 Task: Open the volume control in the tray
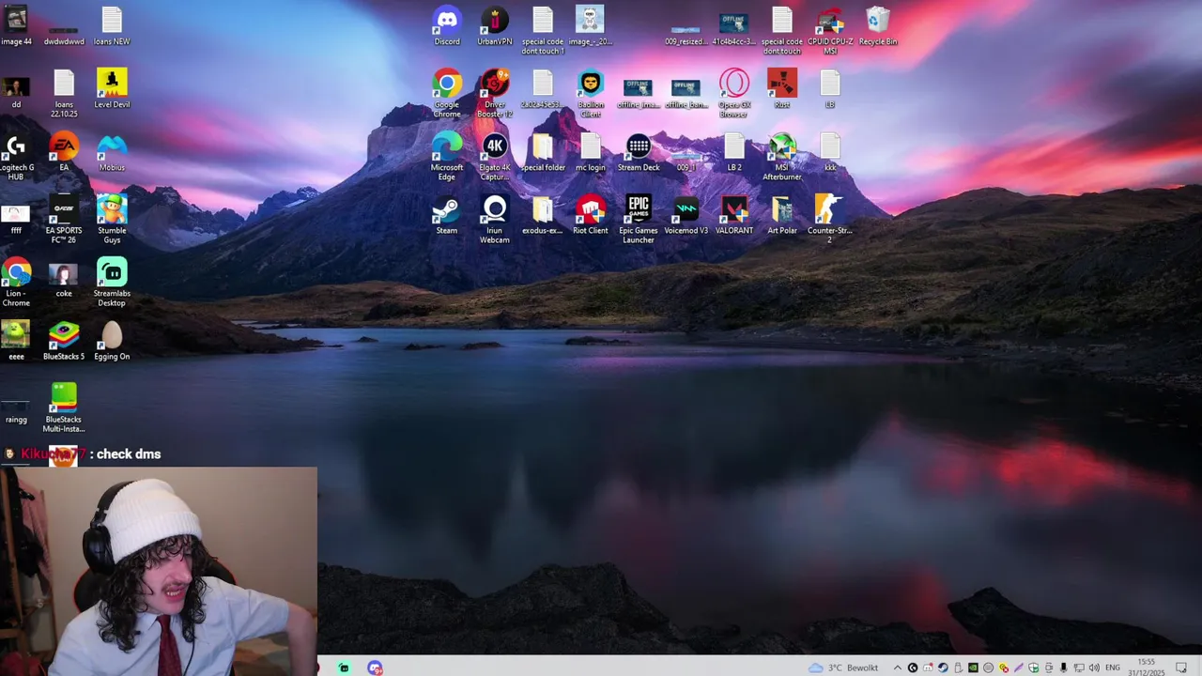coord(1094,668)
